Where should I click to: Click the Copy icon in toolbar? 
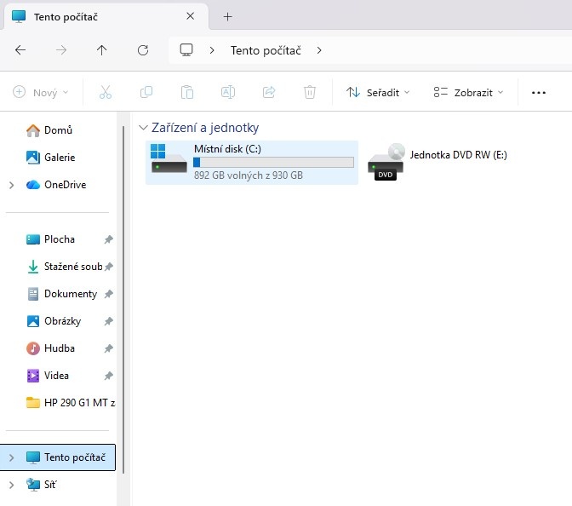[146, 92]
